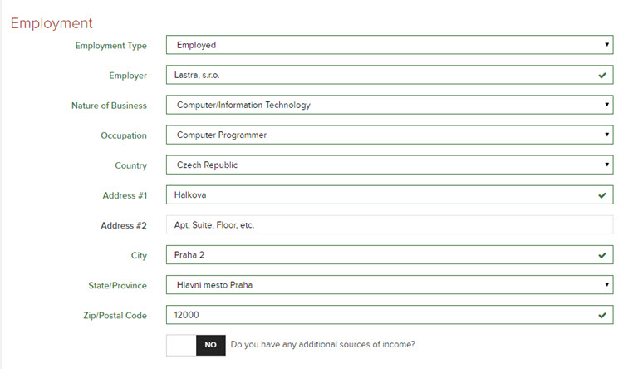Click the Employment section heading
This screenshot has width=623, height=369.
52,22
